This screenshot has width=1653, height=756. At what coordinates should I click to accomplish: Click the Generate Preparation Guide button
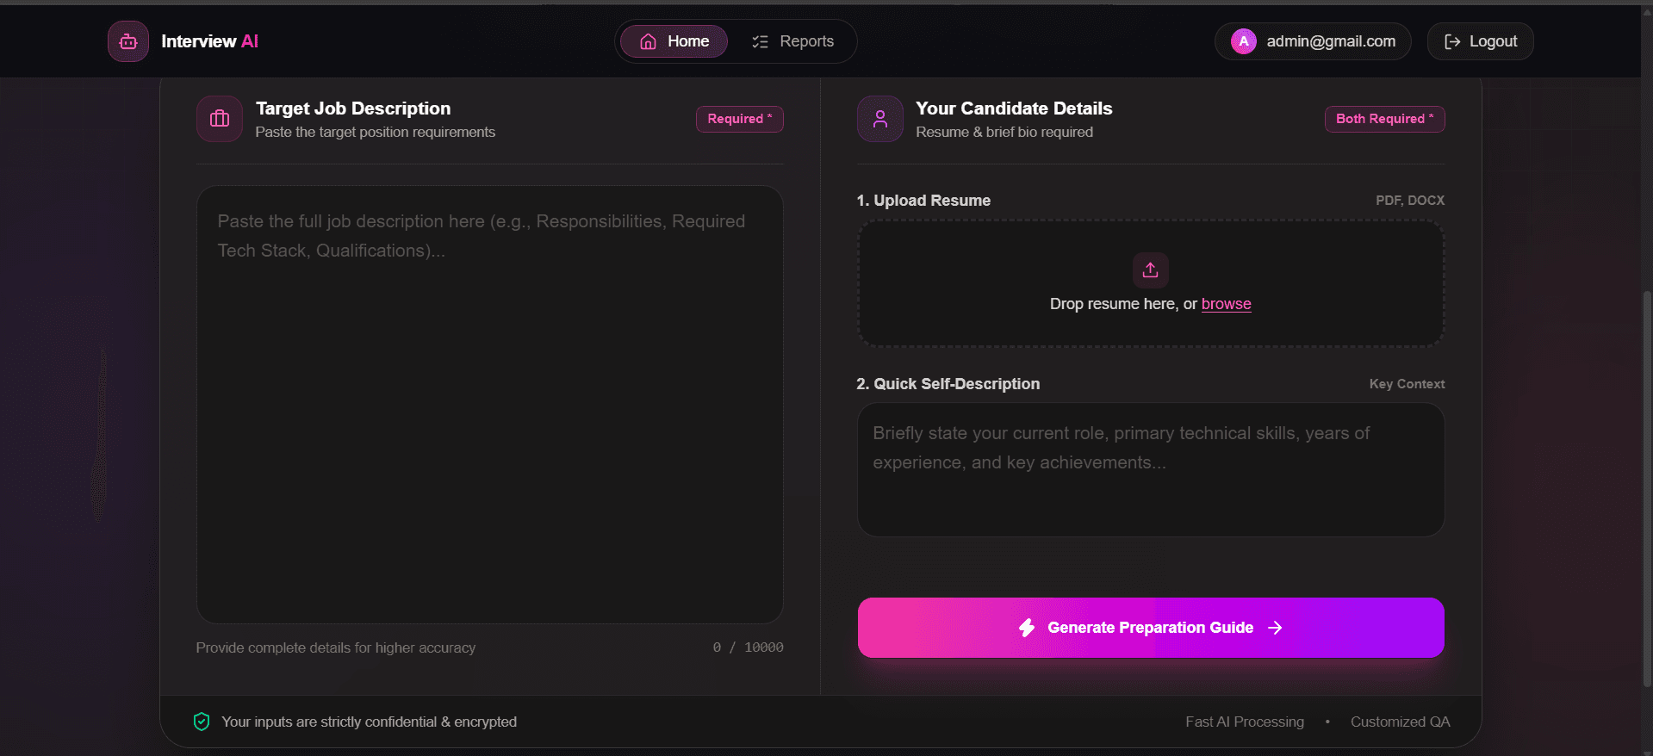coord(1151,628)
